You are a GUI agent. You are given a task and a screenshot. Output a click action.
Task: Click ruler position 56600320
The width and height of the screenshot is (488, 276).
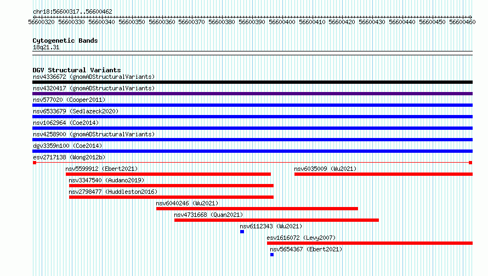tap(41, 22)
